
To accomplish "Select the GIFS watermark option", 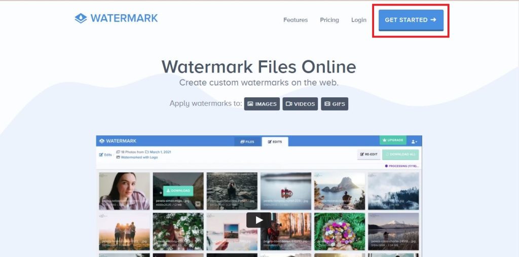I will 335,104.
